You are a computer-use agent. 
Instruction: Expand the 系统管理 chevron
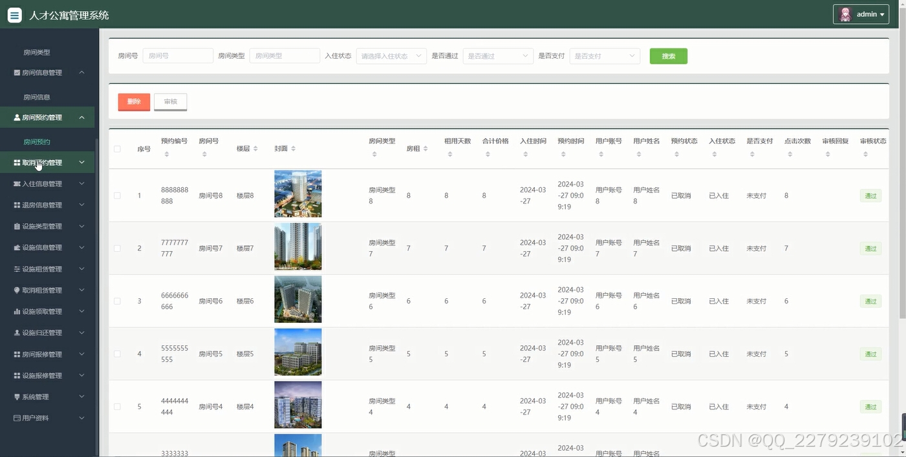81,397
